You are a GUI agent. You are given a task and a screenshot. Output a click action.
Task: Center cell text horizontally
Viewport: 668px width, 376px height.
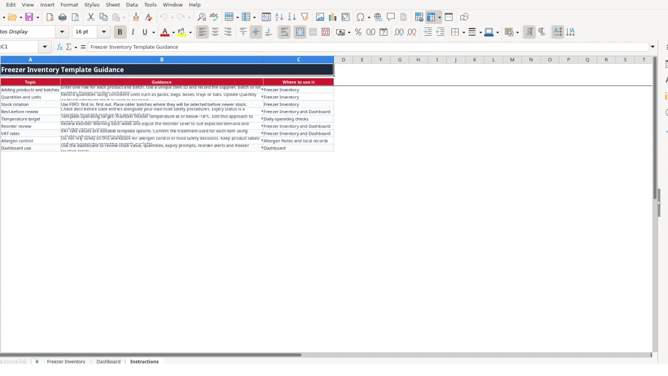point(215,32)
